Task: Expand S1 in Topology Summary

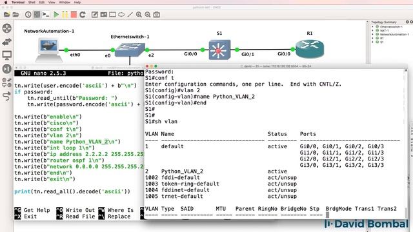Action: click(372, 42)
